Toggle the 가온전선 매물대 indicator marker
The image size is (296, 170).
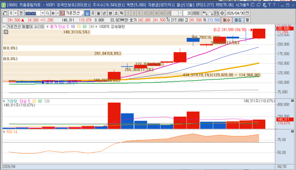4,27
